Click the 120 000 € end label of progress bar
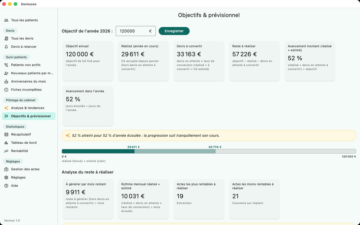 pos(349,157)
